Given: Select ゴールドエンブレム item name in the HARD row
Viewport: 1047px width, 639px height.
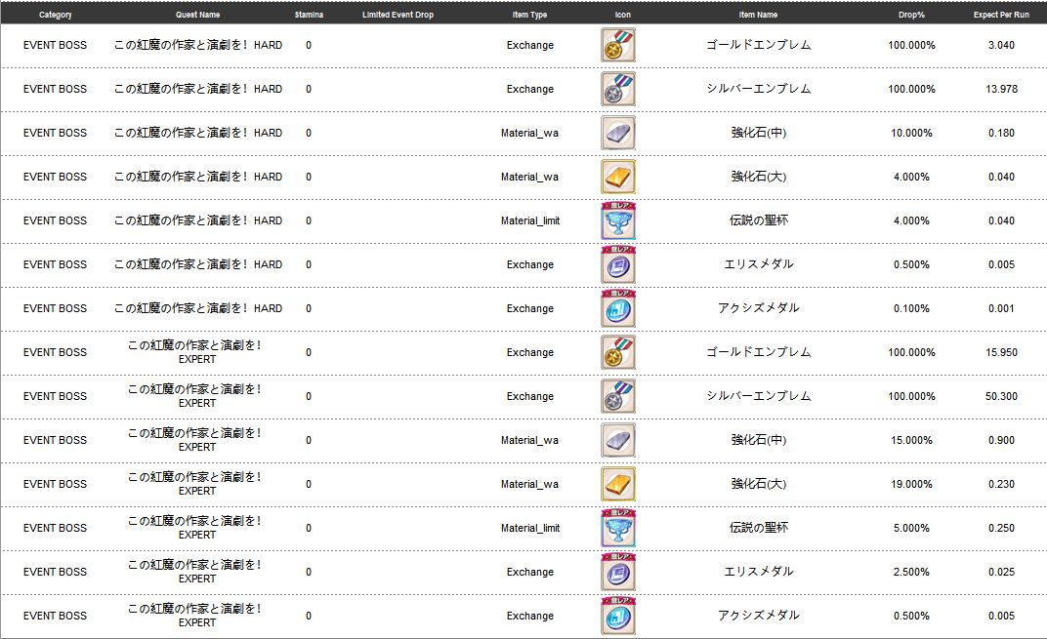Looking at the screenshot, I should click(x=759, y=45).
